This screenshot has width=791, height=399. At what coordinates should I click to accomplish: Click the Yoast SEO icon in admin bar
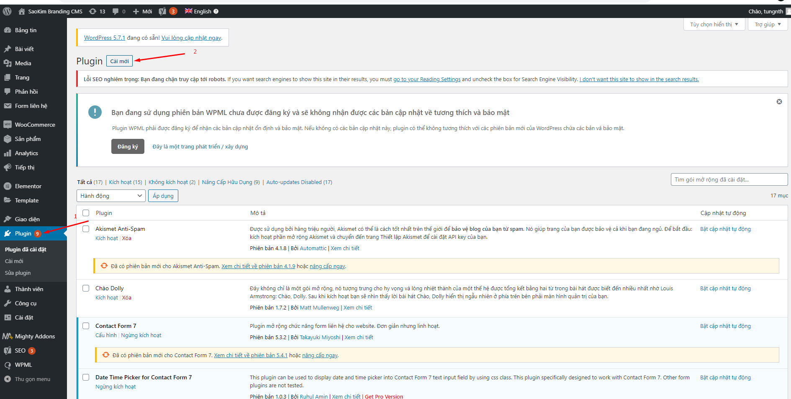point(163,11)
